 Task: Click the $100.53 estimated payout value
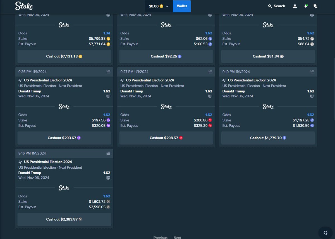coord(201,44)
